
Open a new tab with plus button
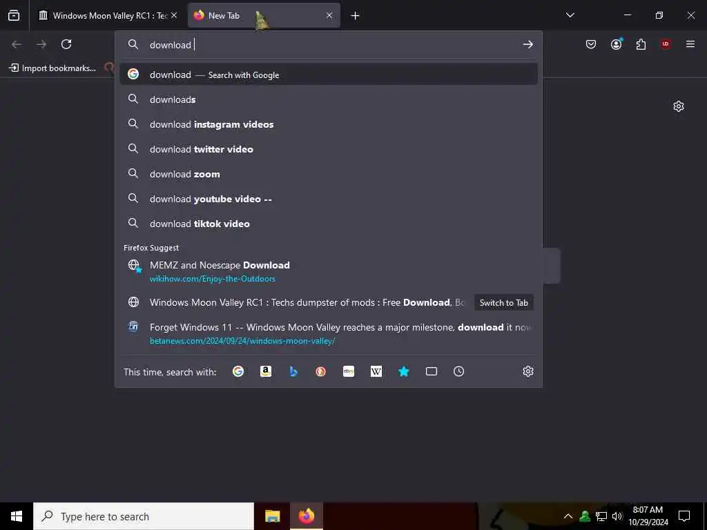click(x=356, y=16)
